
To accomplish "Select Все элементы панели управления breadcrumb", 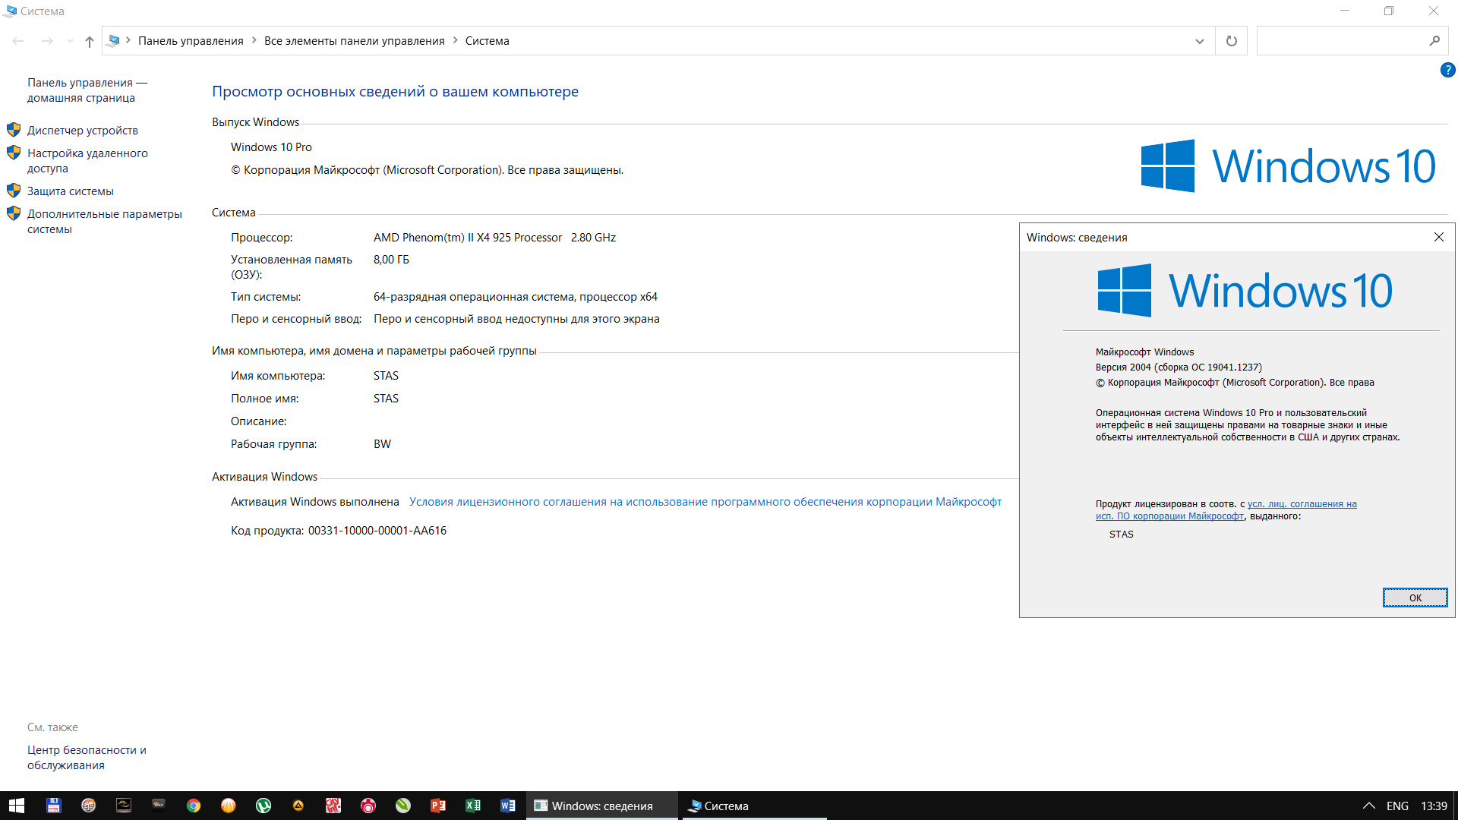I will coord(354,41).
